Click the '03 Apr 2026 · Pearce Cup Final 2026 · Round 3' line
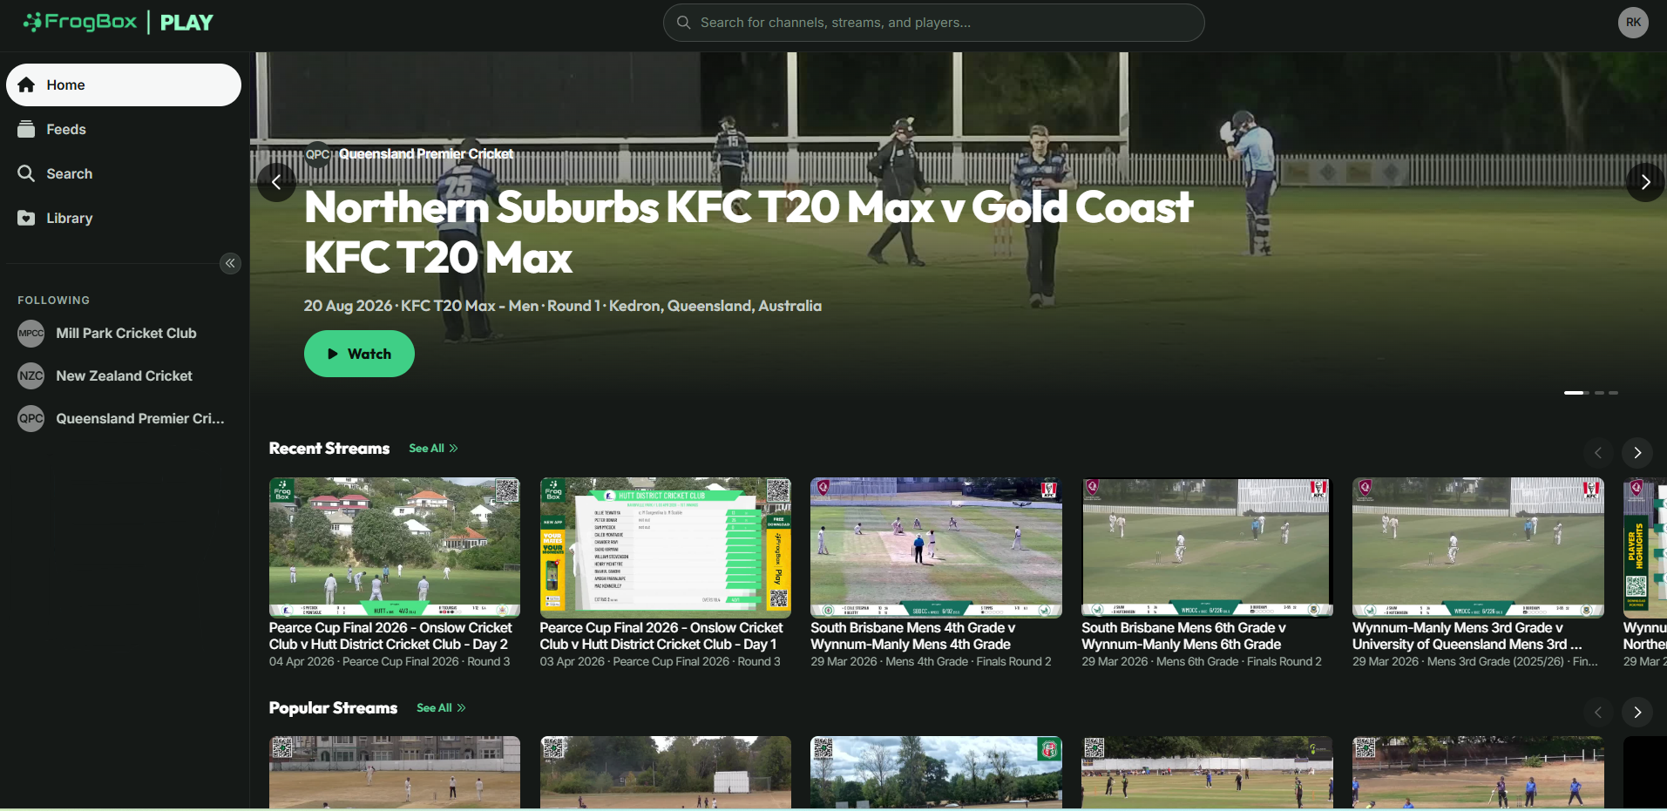 click(661, 662)
